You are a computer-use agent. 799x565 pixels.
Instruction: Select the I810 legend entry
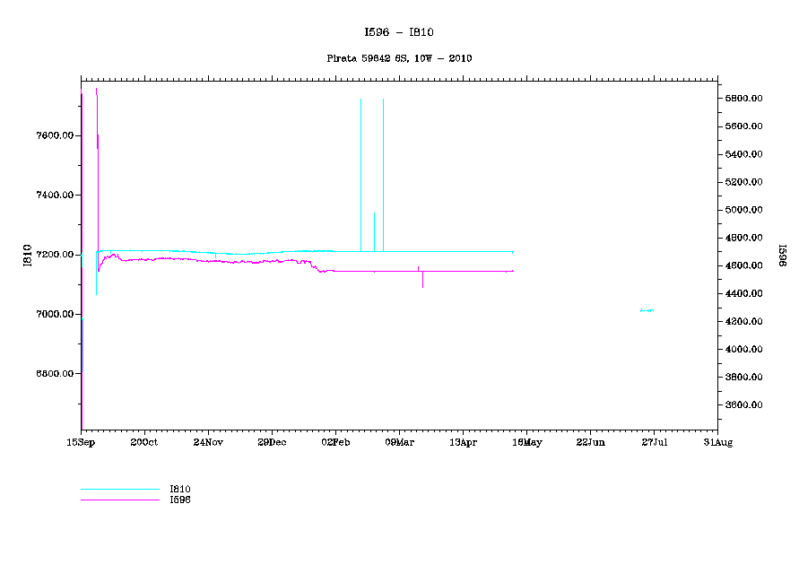(x=180, y=489)
